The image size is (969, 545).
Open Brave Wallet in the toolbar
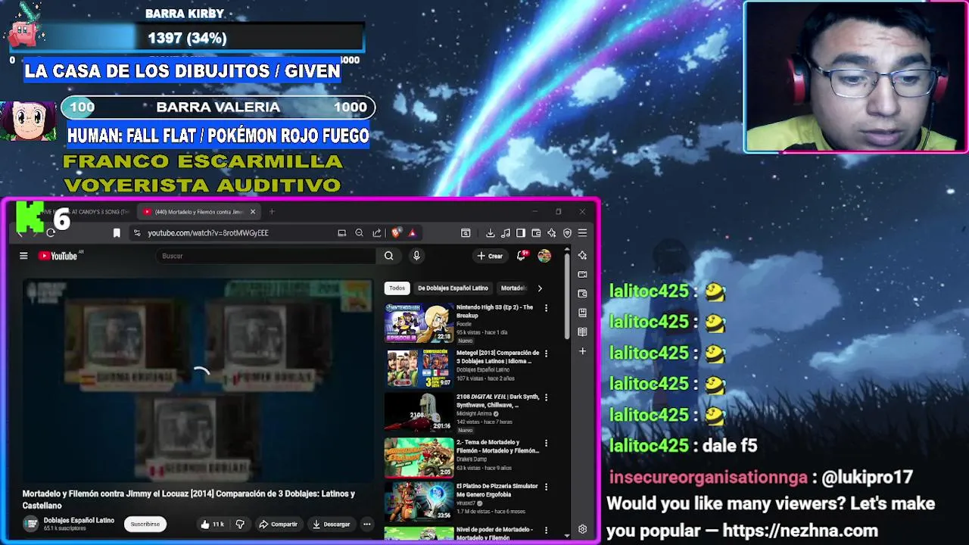536,233
